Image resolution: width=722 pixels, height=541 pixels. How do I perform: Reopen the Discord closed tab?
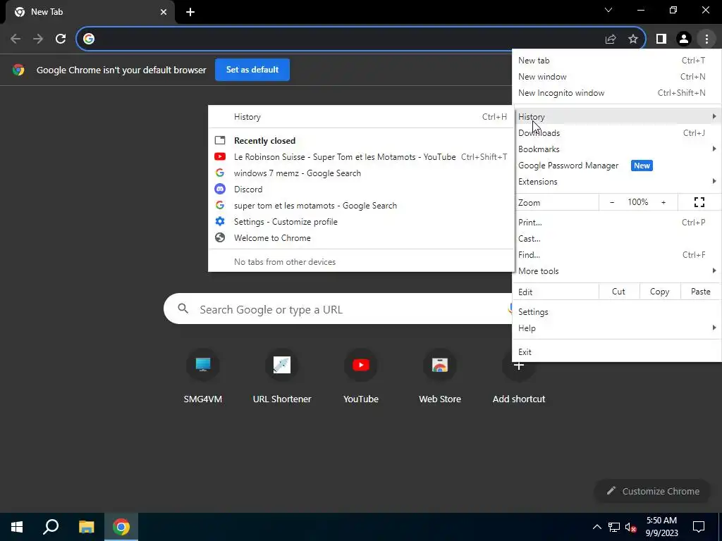pyautogui.click(x=361, y=189)
